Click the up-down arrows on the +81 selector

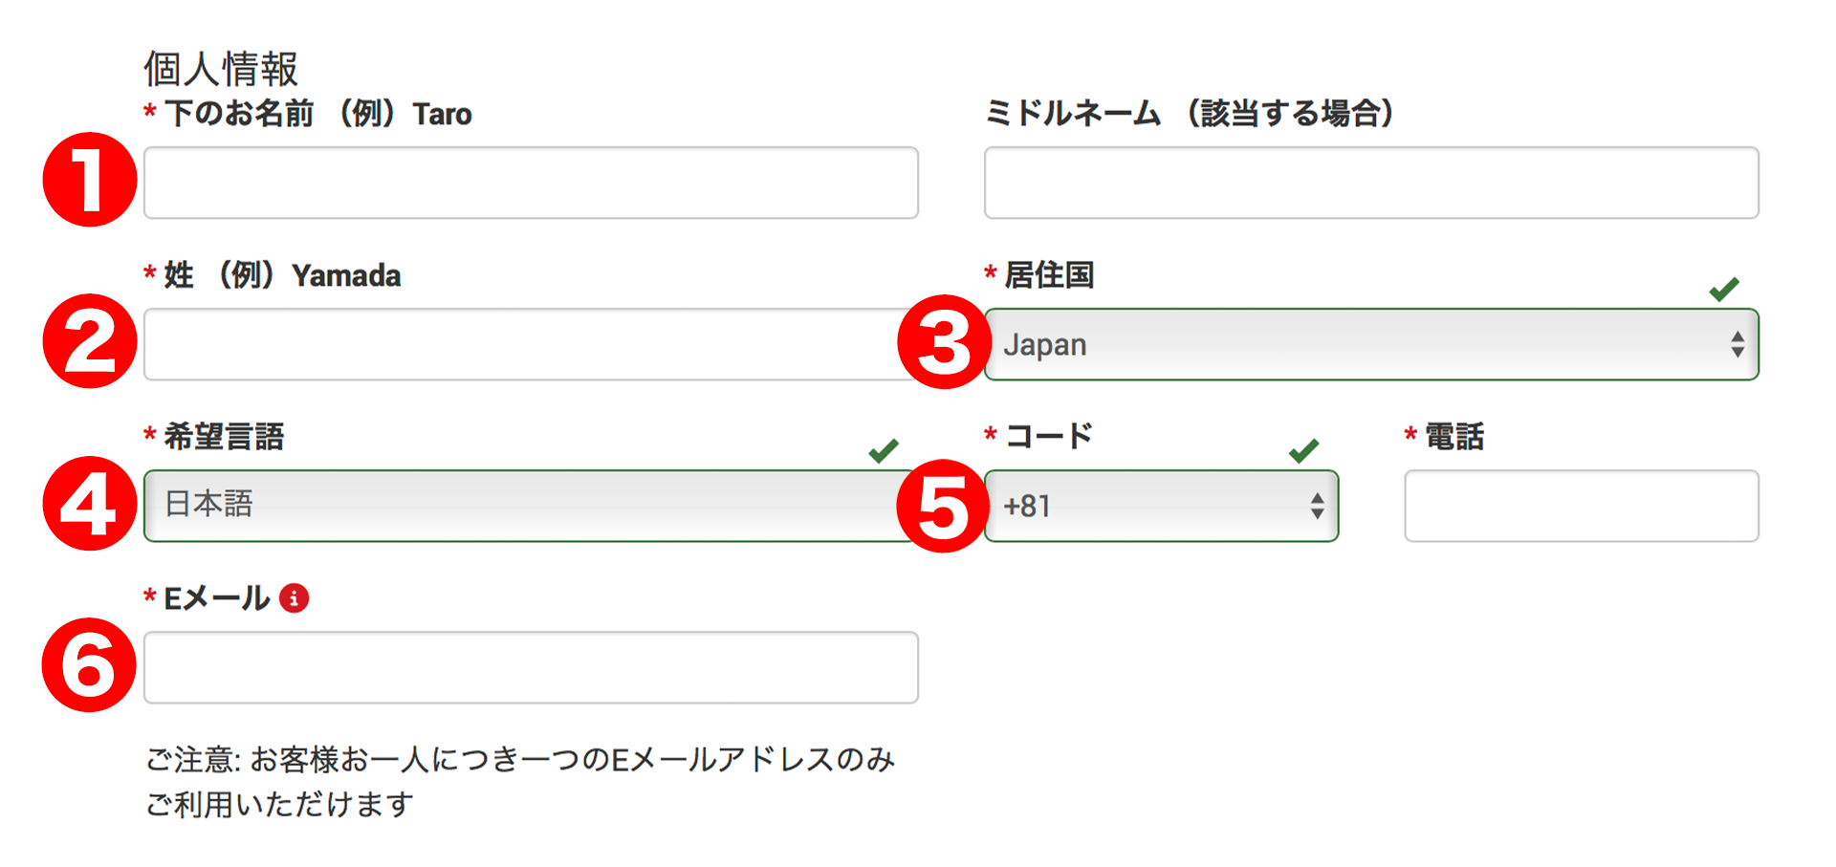coord(1317,506)
